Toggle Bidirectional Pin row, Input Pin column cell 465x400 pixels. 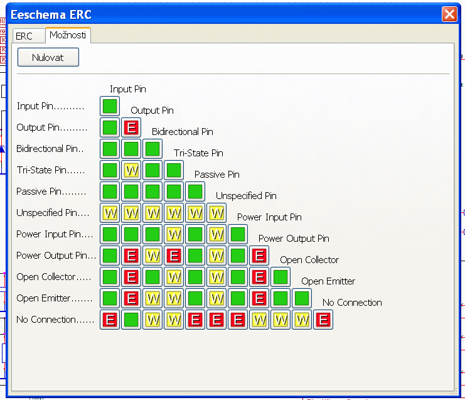[x=110, y=149]
